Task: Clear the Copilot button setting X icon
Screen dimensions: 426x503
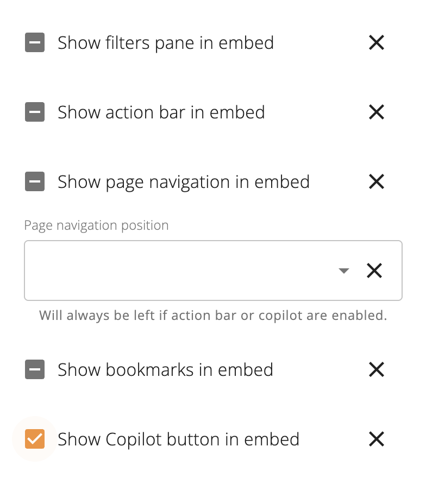Action: 377,439
